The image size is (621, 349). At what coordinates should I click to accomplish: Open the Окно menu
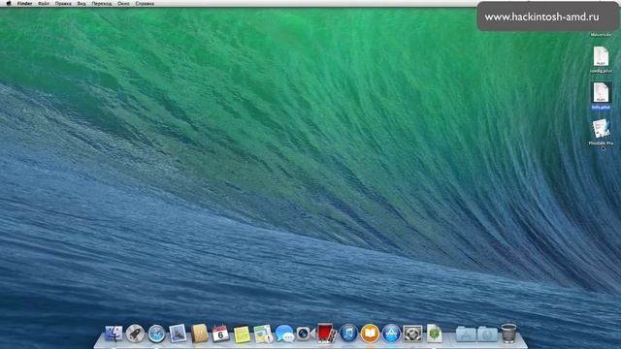(123, 3)
